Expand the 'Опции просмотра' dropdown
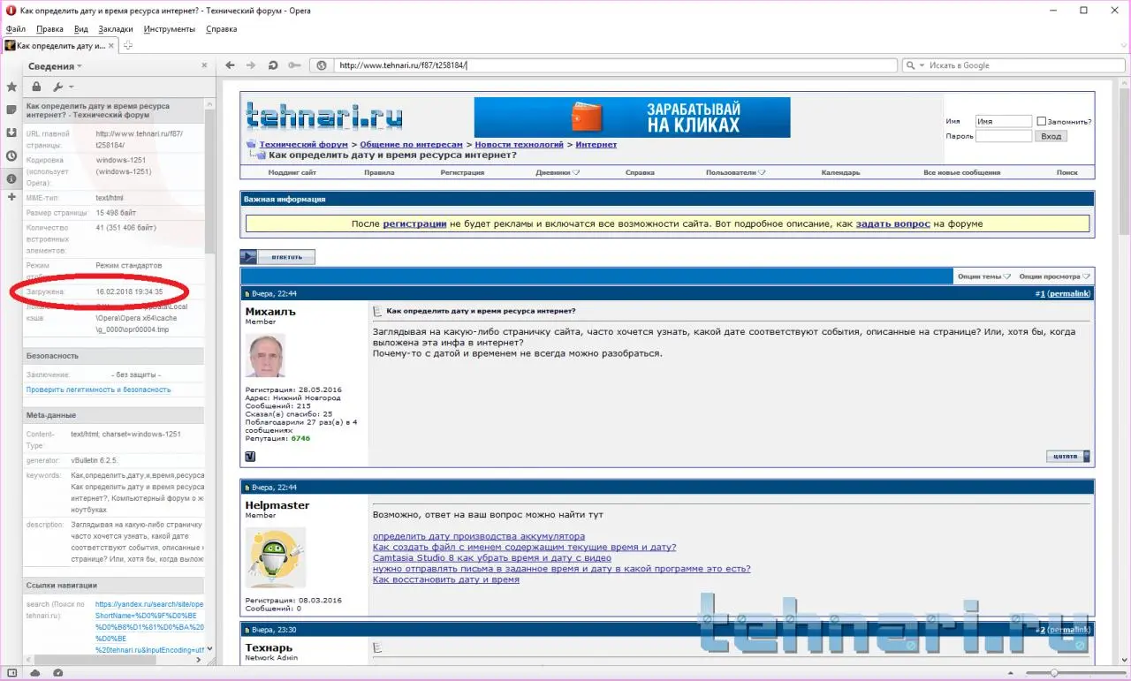Viewport: 1131px width, 681px height. click(x=1055, y=276)
